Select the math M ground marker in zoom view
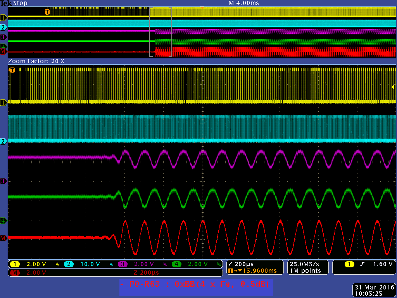397x298 pixels. click(3, 238)
